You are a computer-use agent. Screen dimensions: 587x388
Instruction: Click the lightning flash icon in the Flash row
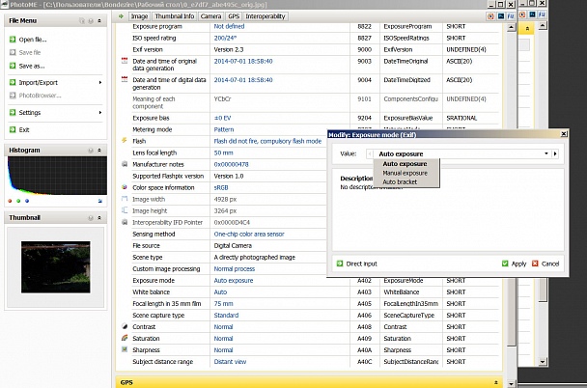pos(125,140)
